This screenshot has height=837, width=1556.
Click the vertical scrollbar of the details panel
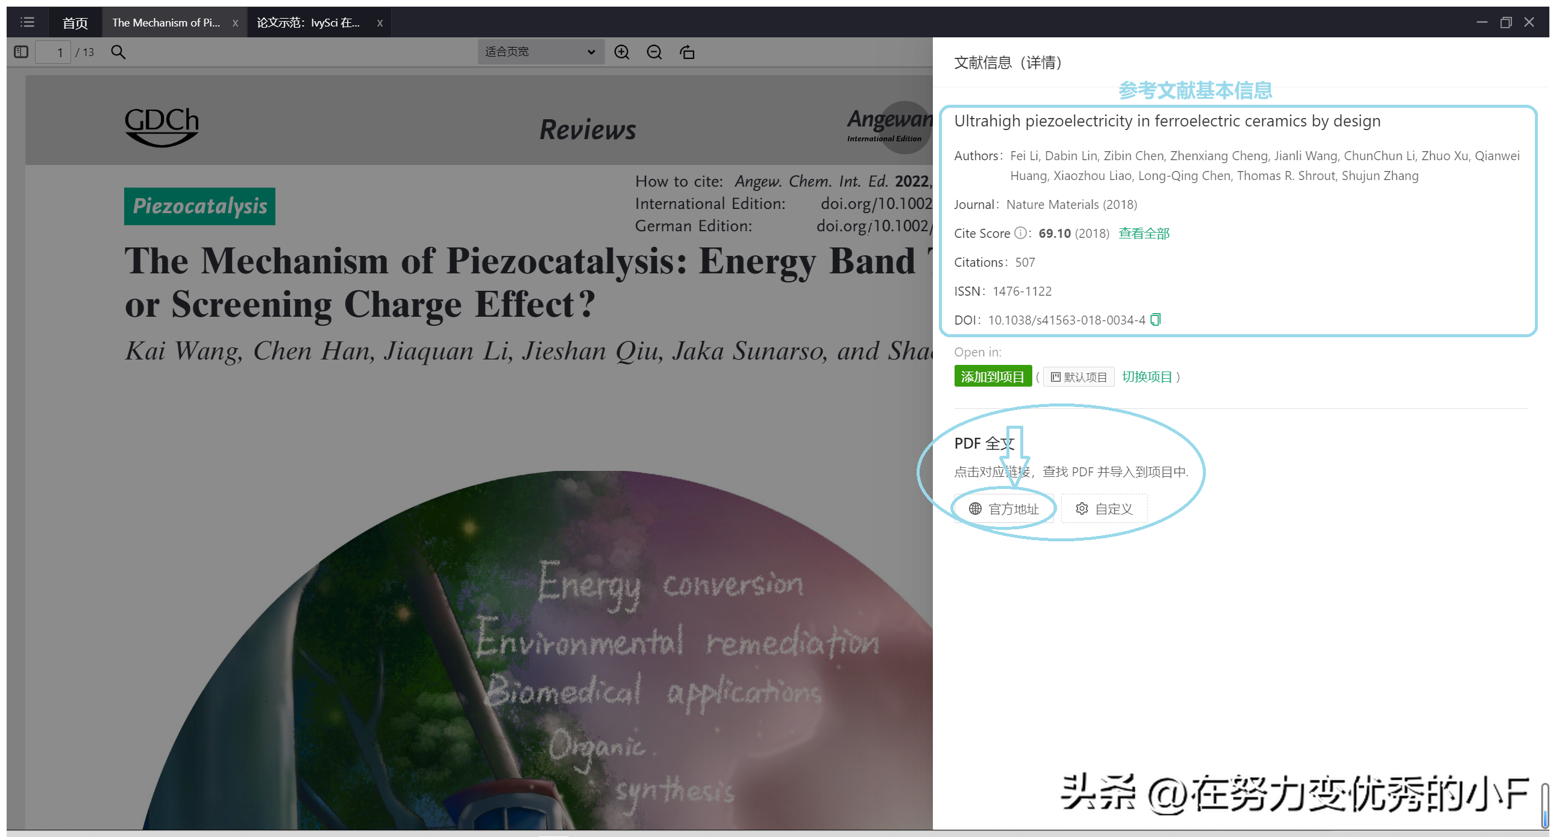tap(1545, 806)
